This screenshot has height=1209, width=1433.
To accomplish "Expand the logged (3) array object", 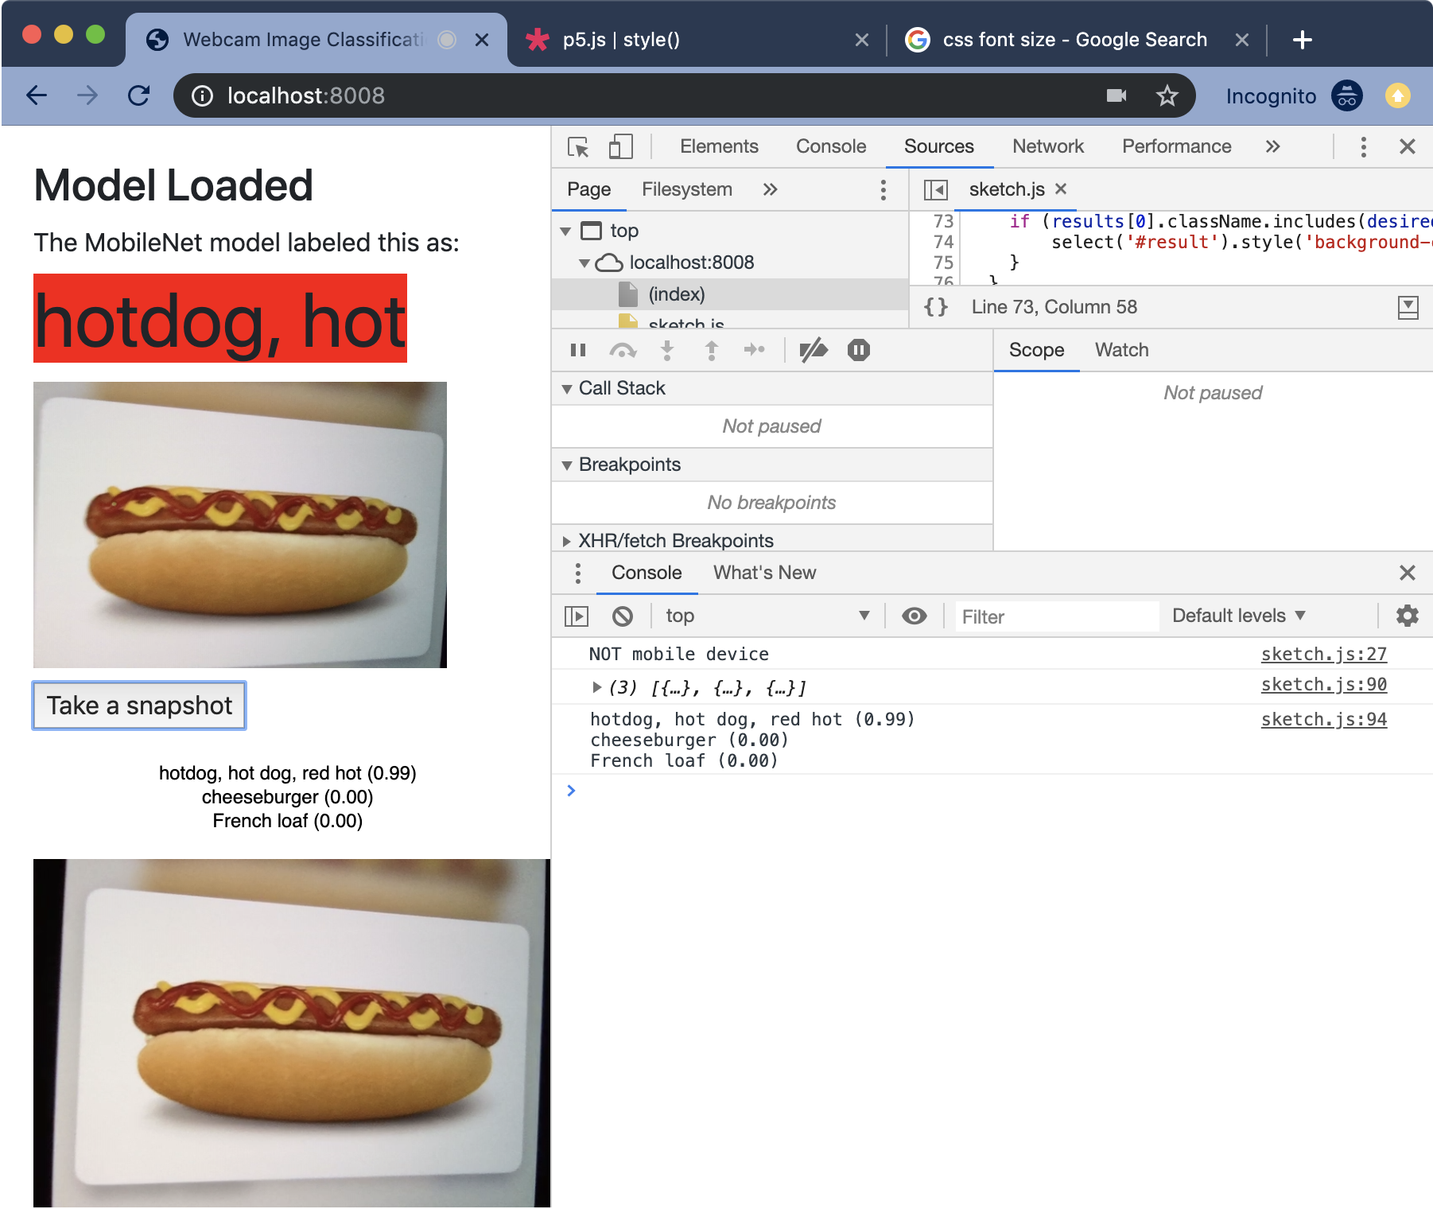I will click(596, 687).
